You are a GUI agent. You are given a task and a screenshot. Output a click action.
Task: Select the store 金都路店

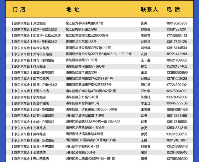(39, 153)
